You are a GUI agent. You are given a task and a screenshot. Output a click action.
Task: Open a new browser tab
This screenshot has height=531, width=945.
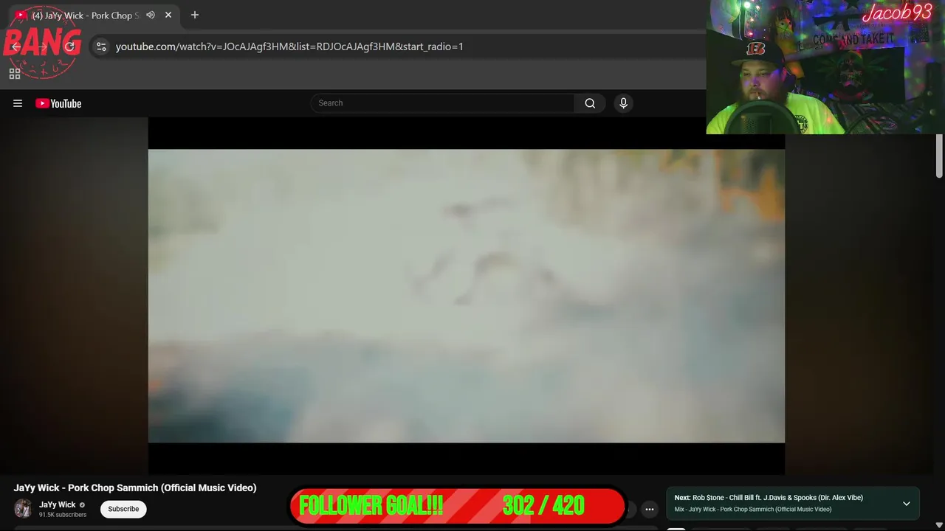(195, 15)
